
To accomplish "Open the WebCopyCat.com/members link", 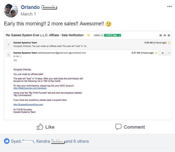I will (x=30, y=88).
